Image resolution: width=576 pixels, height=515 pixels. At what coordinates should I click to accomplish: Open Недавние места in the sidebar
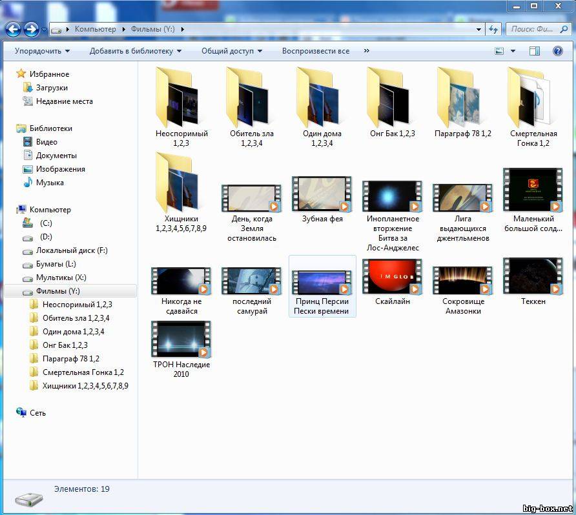click(x=65, y=101)
